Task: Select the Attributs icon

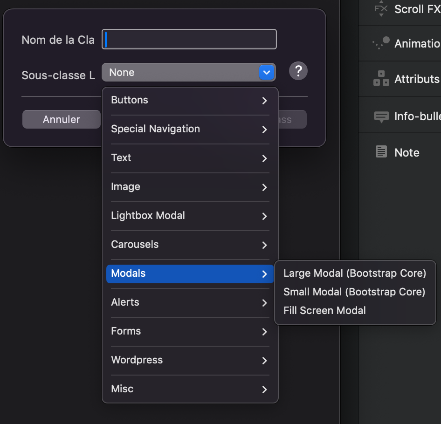Action: [381, 78]
